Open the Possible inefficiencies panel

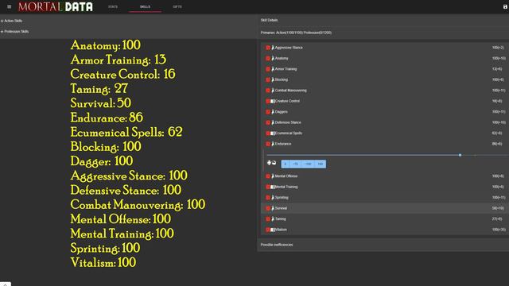click(x=383, y=245)
